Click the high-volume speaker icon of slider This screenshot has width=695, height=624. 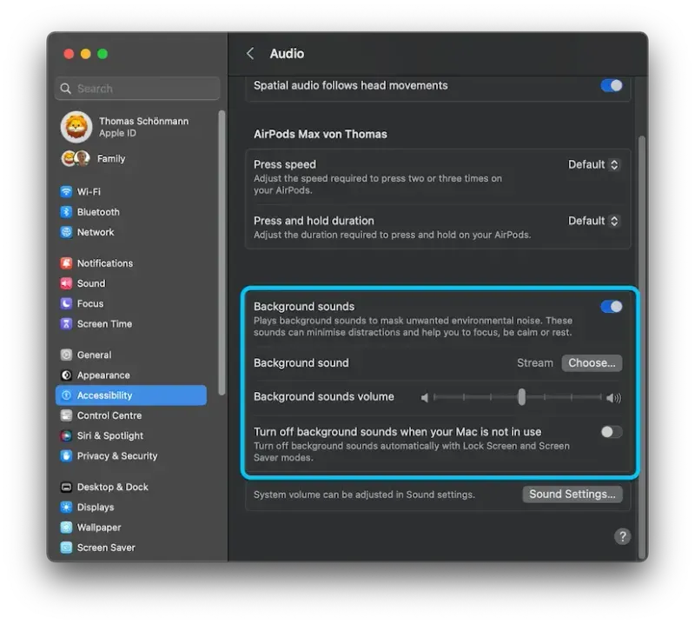point(614,398)
